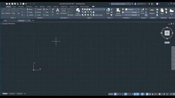Open the signed-in user account menu
Viewport: 175px width, 98px height.
(x=141, y=4)
